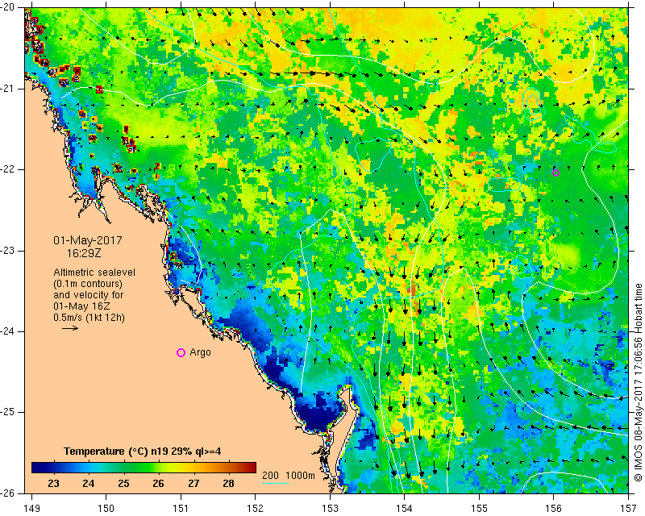Click the cyan 200m depth contour legend line

(x=275, y=483)
